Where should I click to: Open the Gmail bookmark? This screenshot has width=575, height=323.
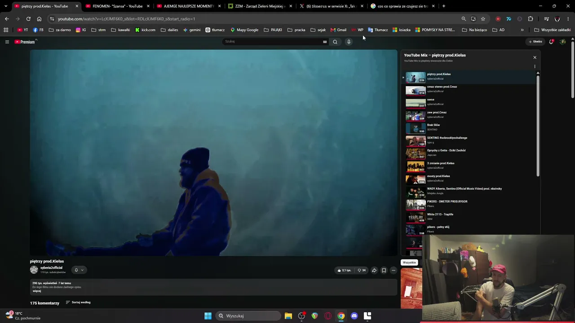(x=338, y=30)
